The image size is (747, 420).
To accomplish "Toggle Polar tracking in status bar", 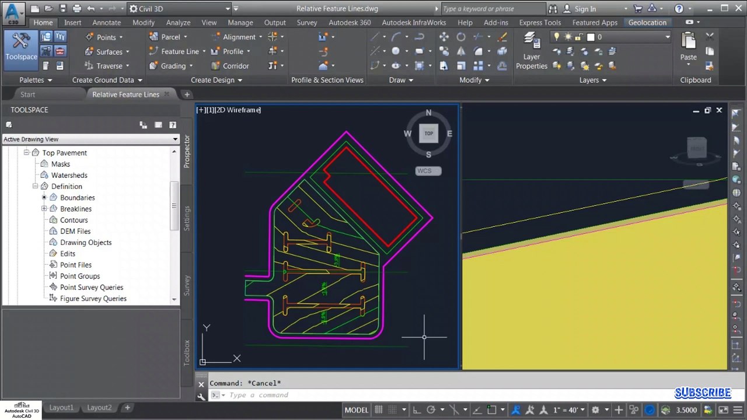I will [431, 409].
